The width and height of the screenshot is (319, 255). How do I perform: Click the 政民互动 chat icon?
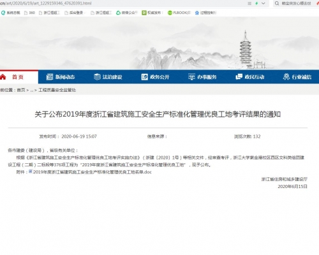tap(239, 76)
